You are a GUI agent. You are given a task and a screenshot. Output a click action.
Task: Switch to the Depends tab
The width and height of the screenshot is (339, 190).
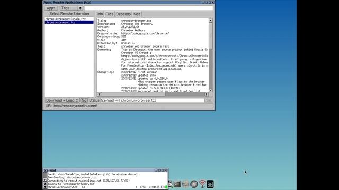123,14
